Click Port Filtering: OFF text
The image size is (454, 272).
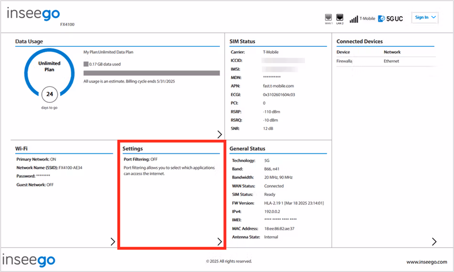[x=141, y=159]
